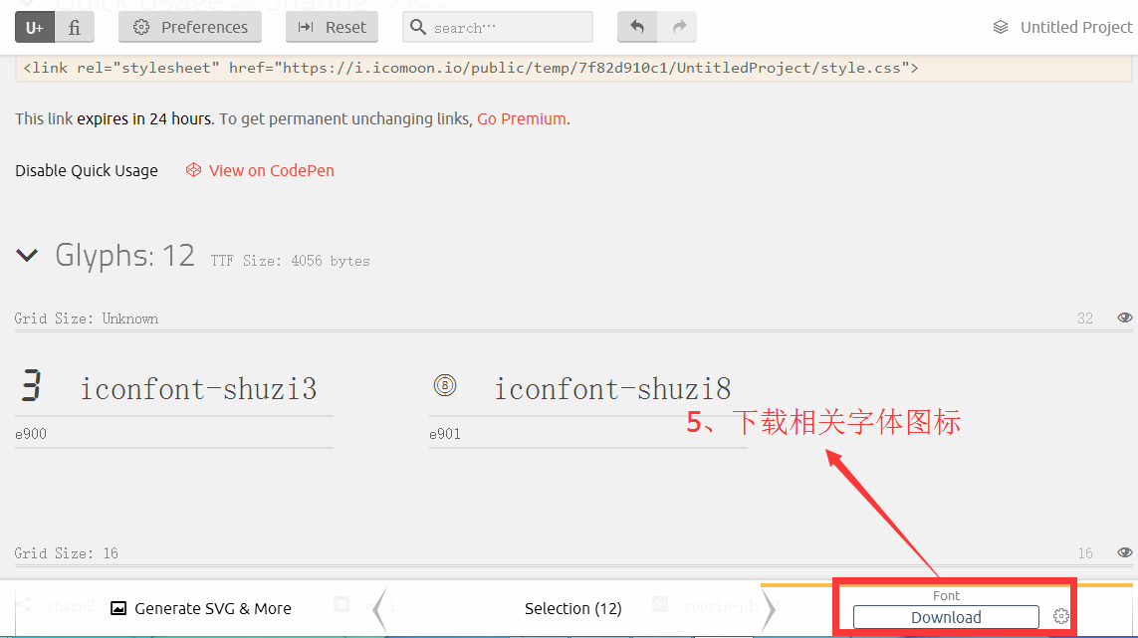Click the Reset button
Image resolution: width=1138 pixels, height=638 pixels.
tap(332, 28)
